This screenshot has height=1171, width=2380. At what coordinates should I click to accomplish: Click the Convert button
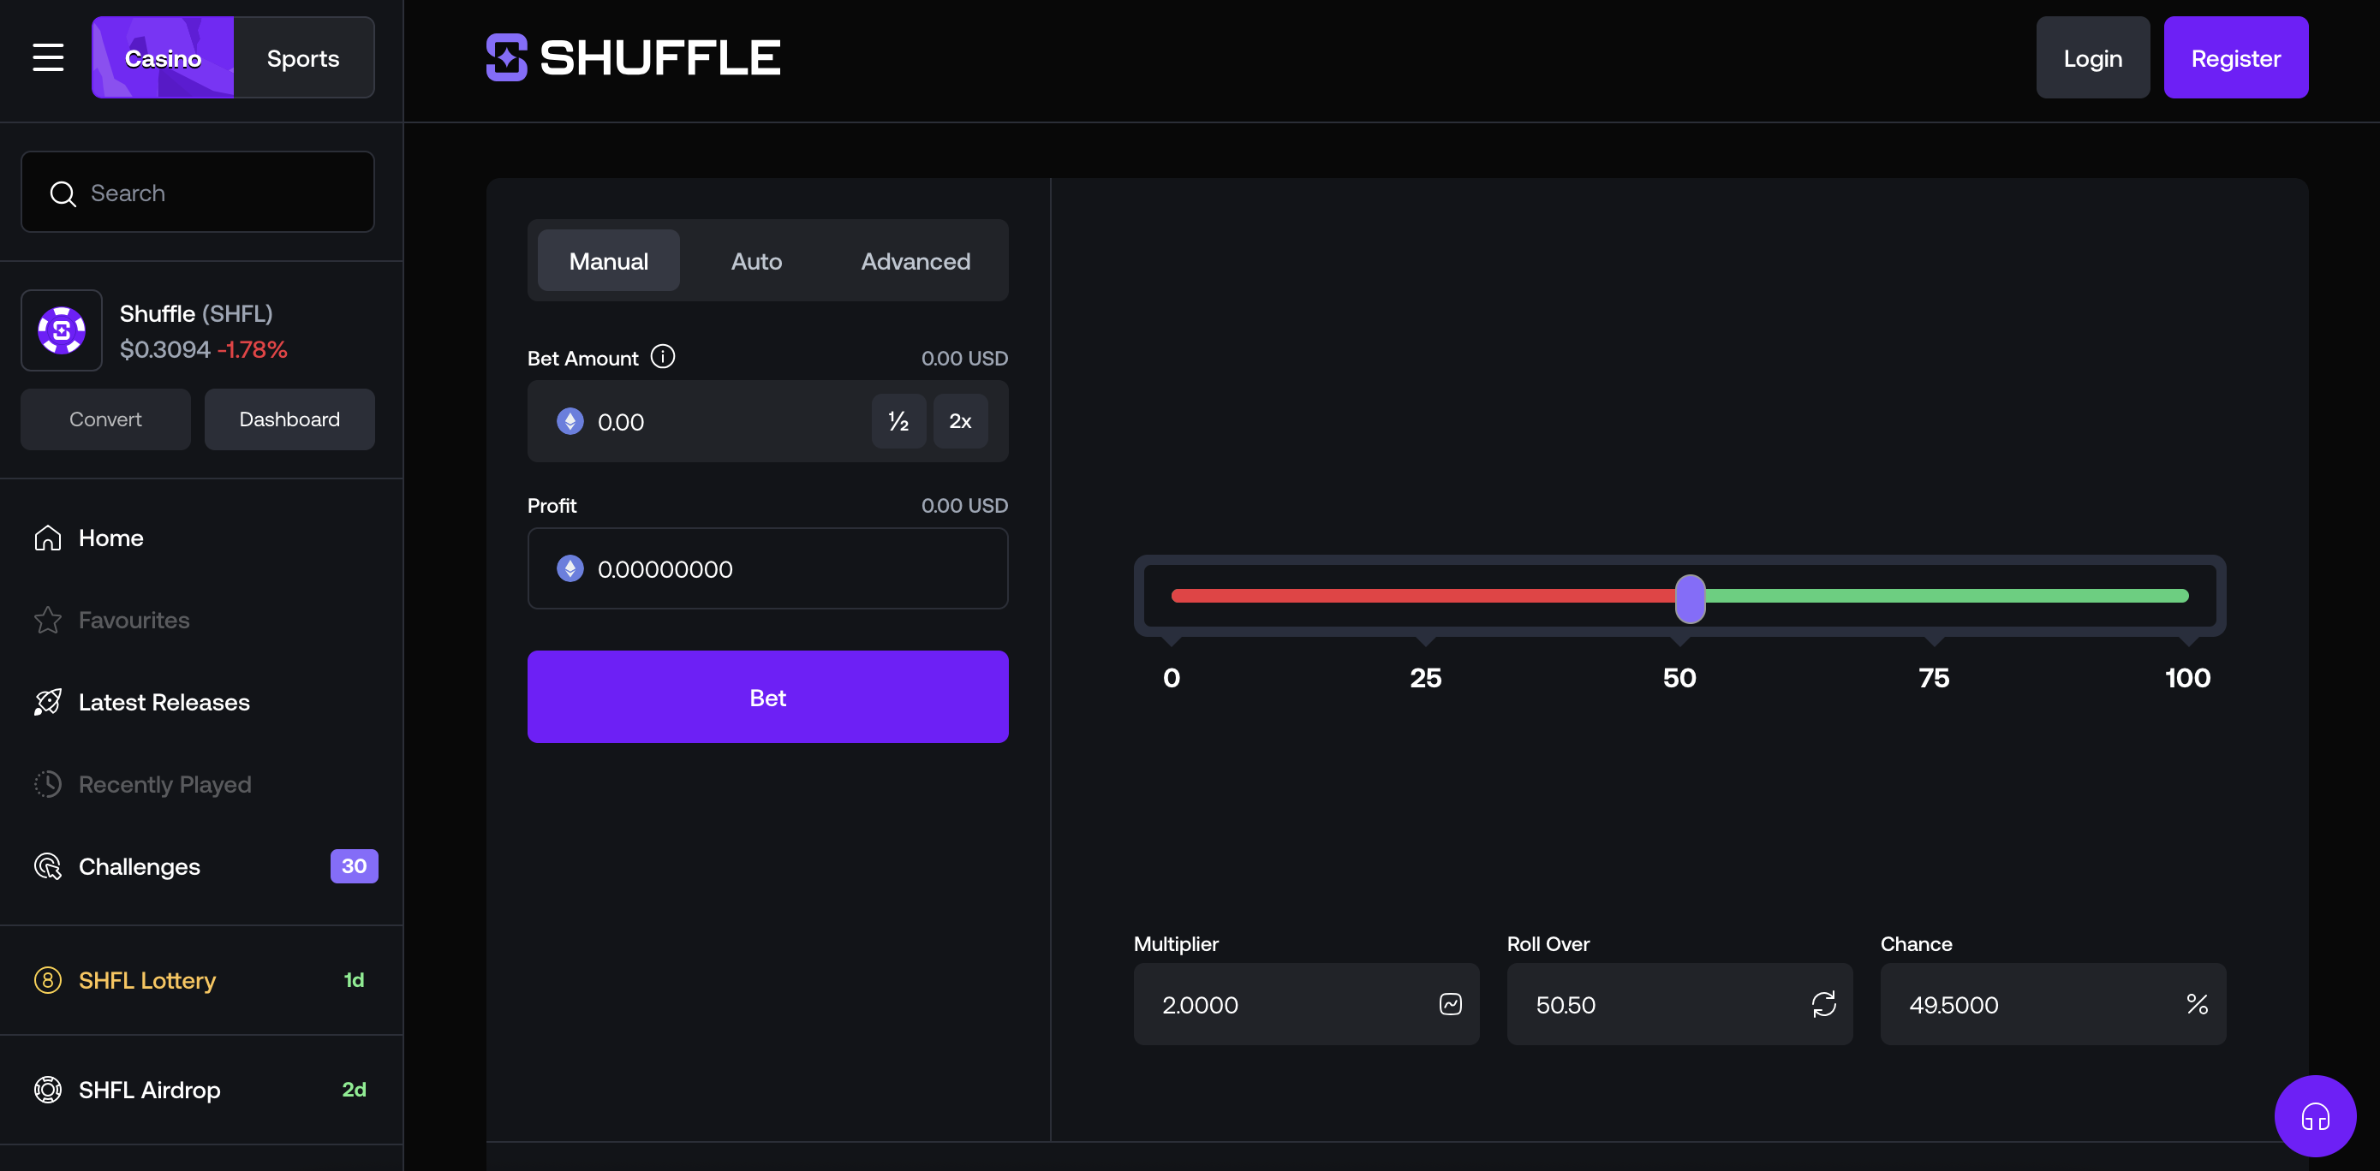(x=105, y=419)
